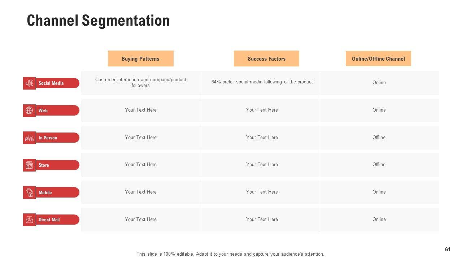Click the In Person people icon
Screen dimensions: 462x260
tap(29, 138)
